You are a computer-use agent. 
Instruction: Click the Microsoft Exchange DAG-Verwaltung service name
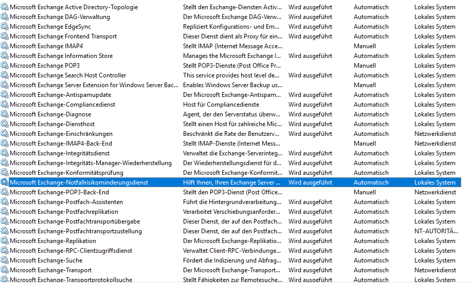pos(60,17)
